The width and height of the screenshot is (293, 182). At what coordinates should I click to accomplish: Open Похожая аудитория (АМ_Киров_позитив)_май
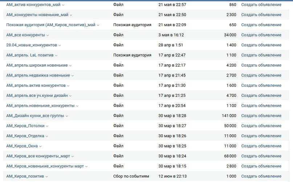point(50,25)
